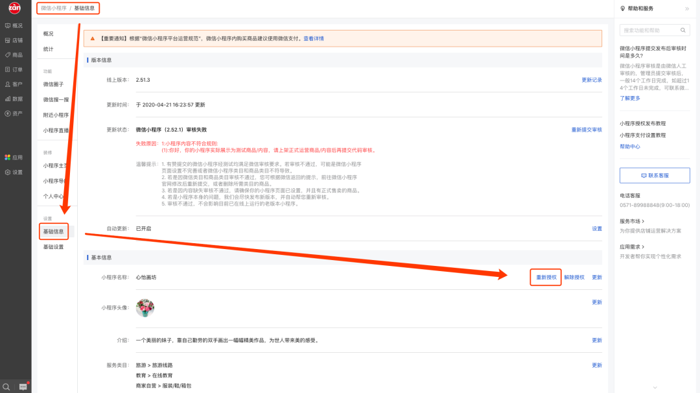The image size is (700, 393).
Task: Click the 基本信息 section heading
Action: (x=101, y=257)
